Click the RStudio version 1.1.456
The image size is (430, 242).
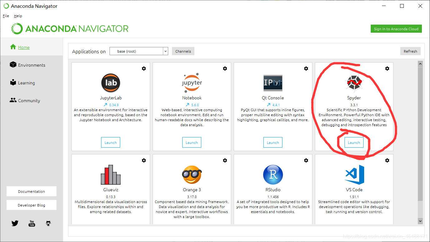(273, 197)
